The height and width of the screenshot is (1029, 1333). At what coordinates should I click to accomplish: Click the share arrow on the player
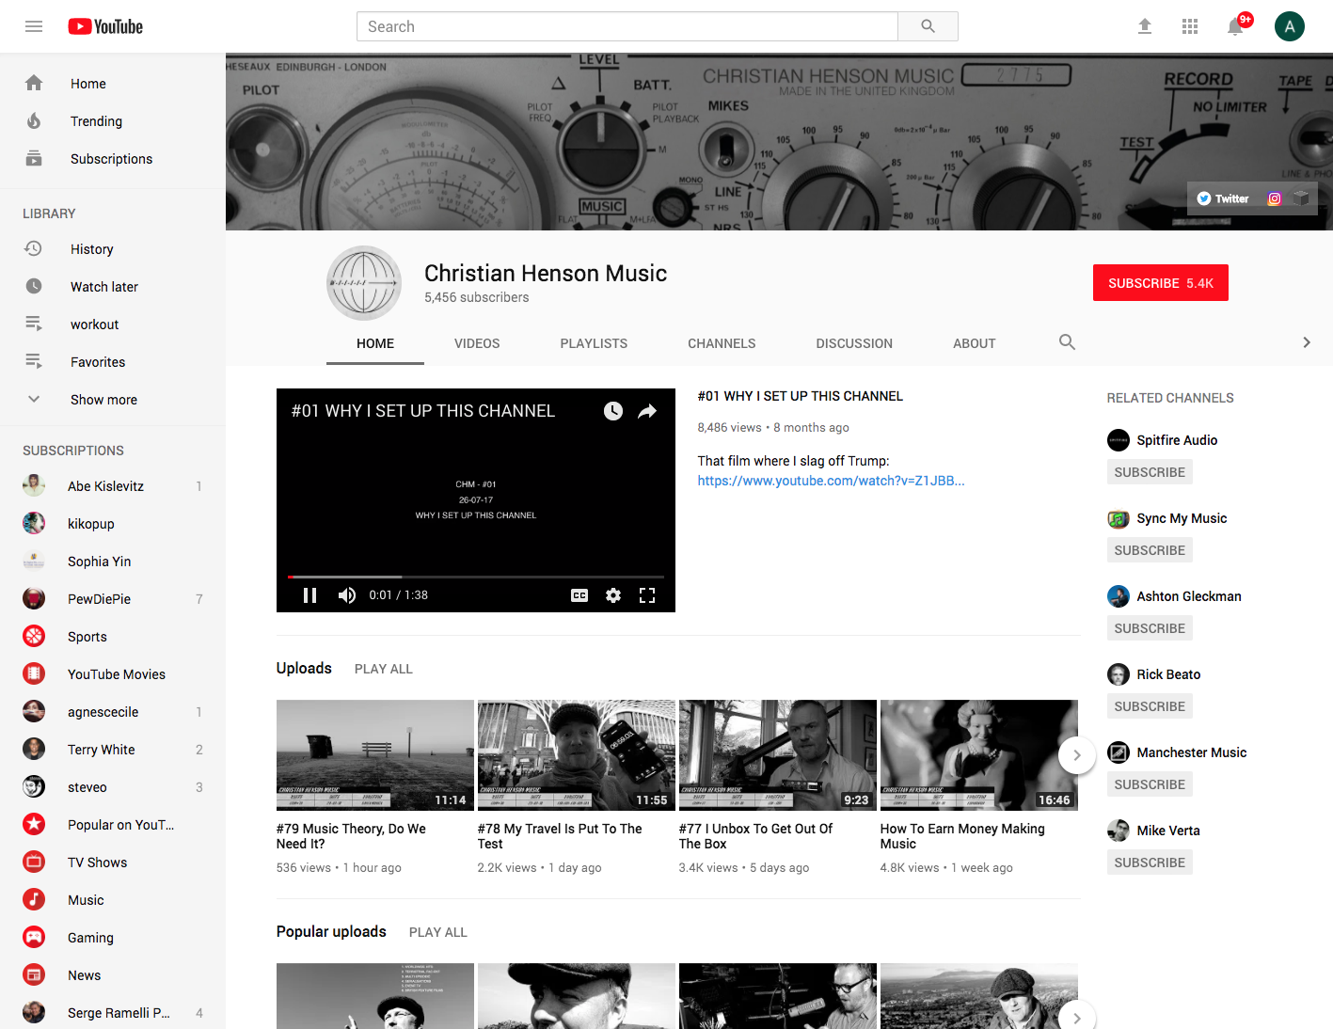tap(647, 411)
